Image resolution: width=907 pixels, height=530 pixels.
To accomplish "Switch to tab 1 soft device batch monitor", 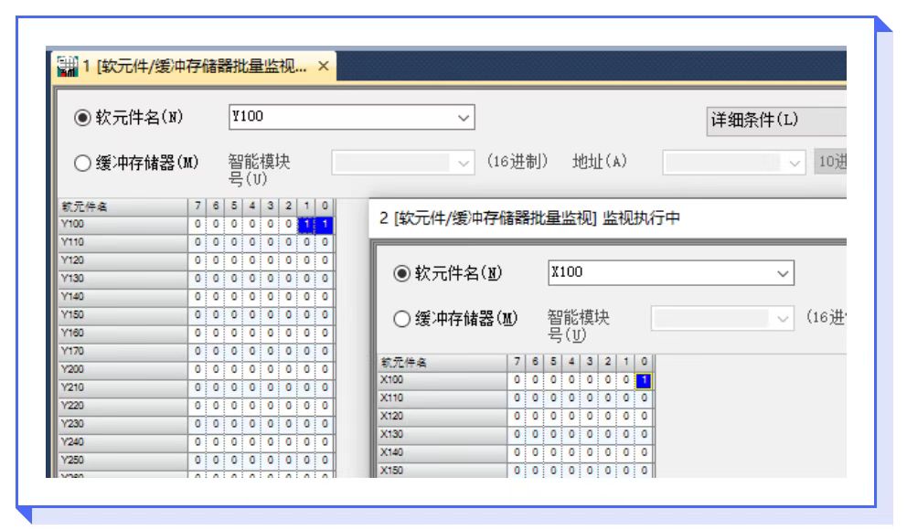I will 195,67.
